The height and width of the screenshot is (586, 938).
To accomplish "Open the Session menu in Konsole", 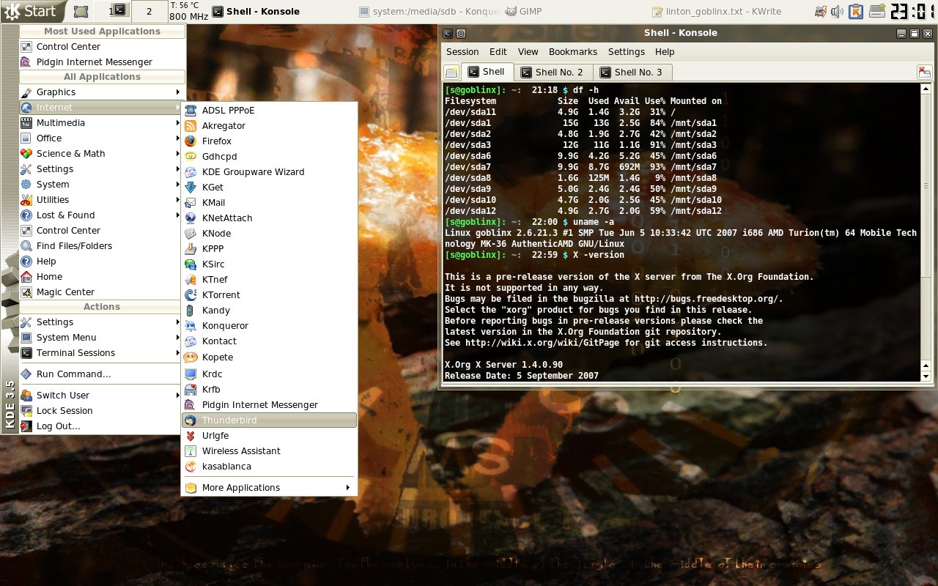I will [462, 52].
